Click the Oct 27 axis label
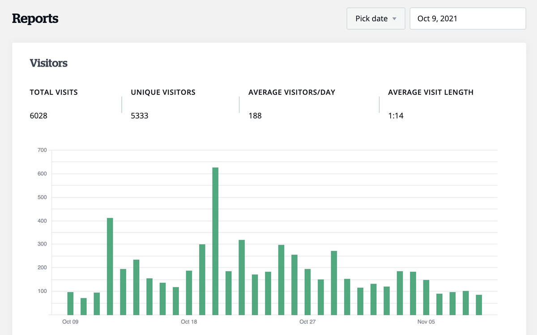 coord(307,322)
